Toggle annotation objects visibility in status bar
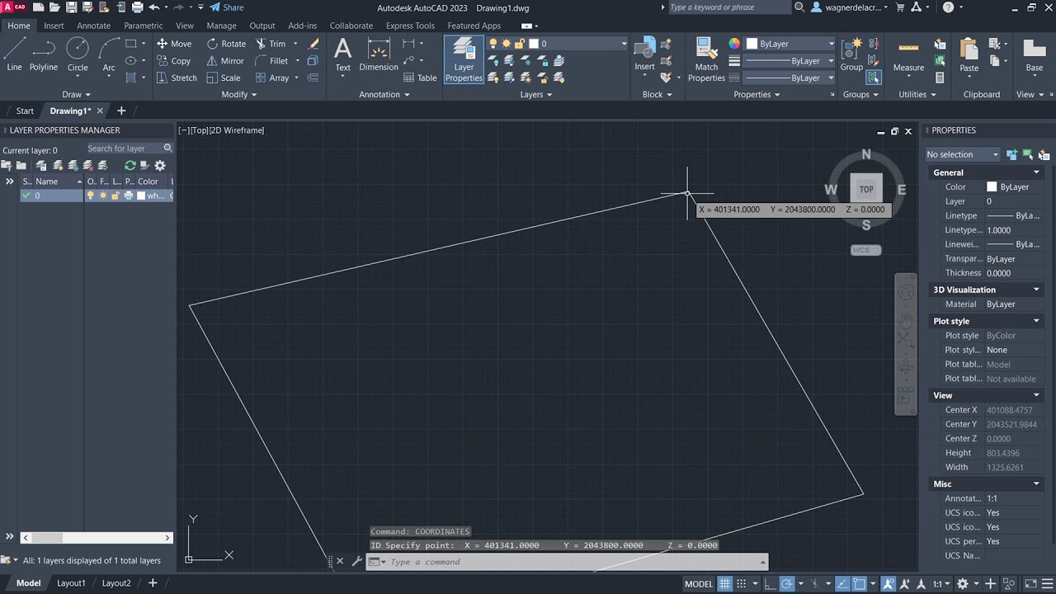Screen dimensions: 1056x594 tap(889, 583)
